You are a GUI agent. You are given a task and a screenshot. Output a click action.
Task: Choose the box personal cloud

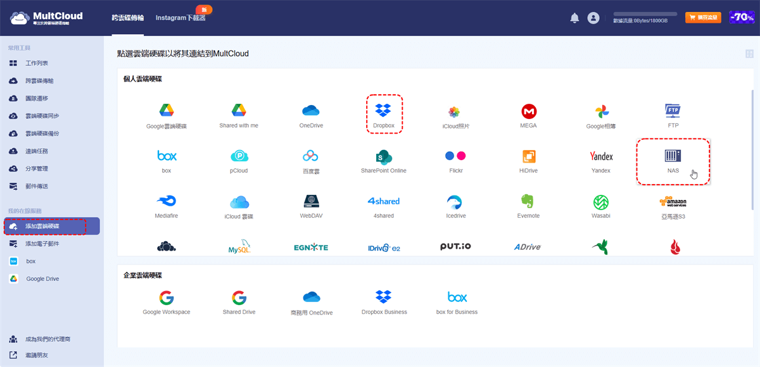pos(167,156)
